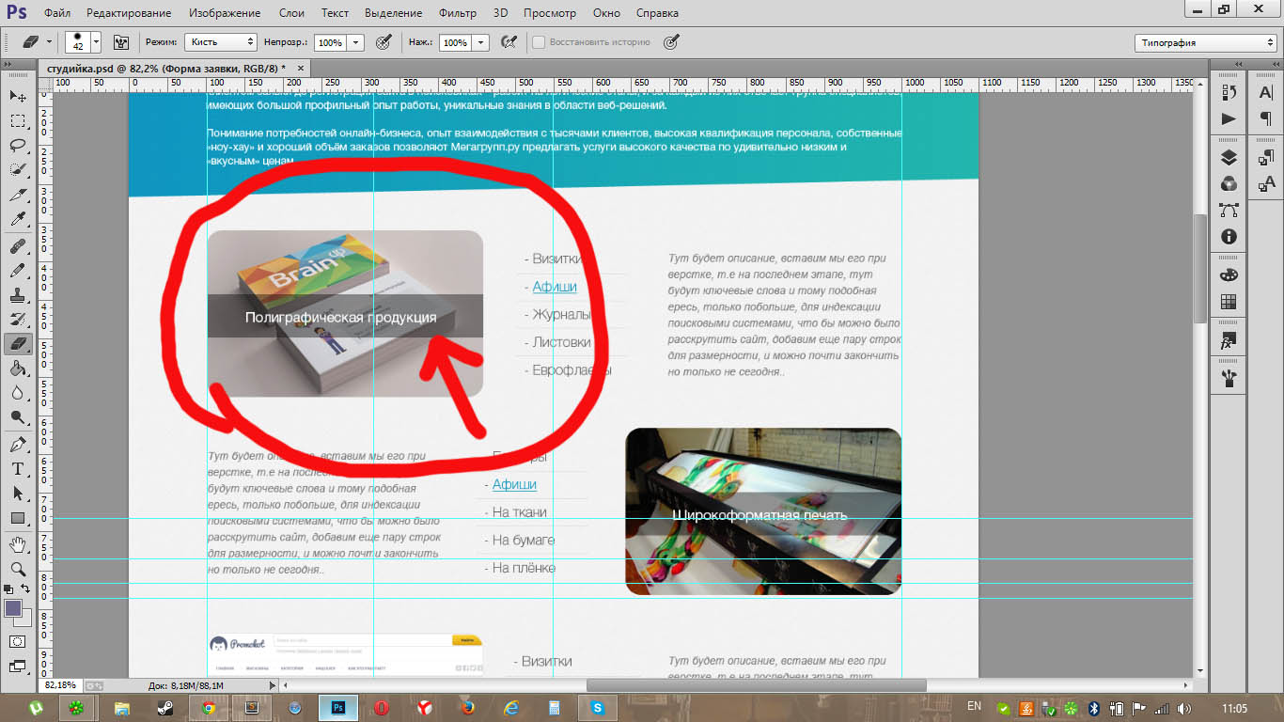Screen dimensions: 1284x722
Task: Click the Skype icon in the taskbar
Action: [x=596, y=707]
